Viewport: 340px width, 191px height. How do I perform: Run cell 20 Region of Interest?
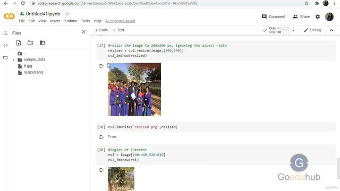coord(101,150)
